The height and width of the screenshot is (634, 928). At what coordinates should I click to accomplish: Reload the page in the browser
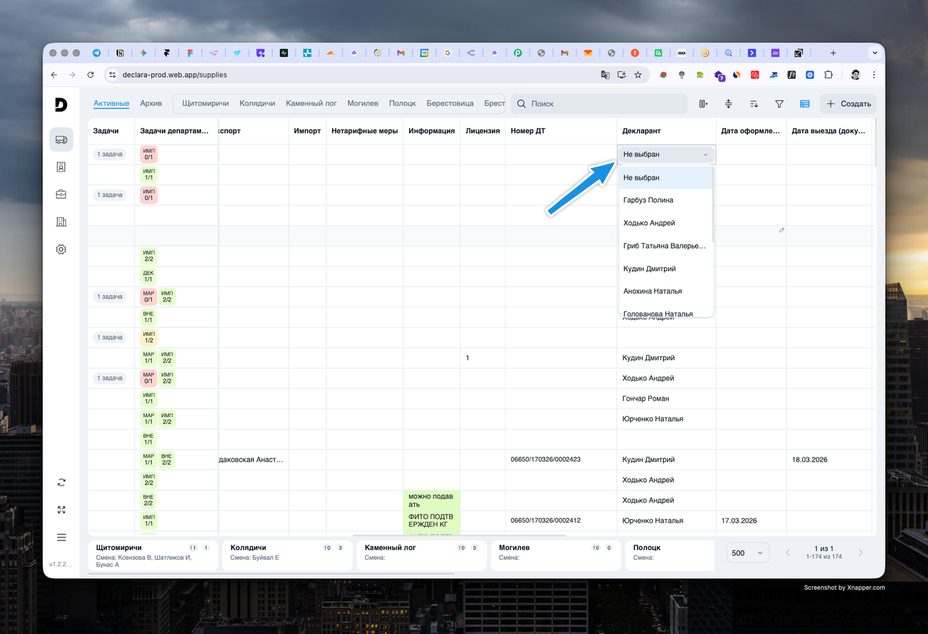click(90, 75)
